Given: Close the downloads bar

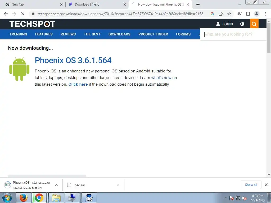Looking at the screenshot, I should tap(266, 185).
